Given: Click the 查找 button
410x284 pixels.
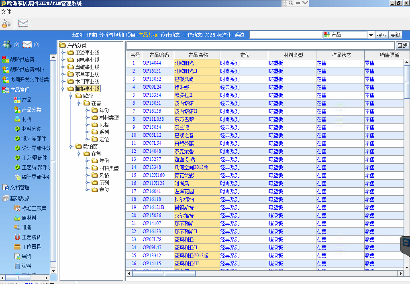Looking at the screenshot, I should tap(402, 46).
